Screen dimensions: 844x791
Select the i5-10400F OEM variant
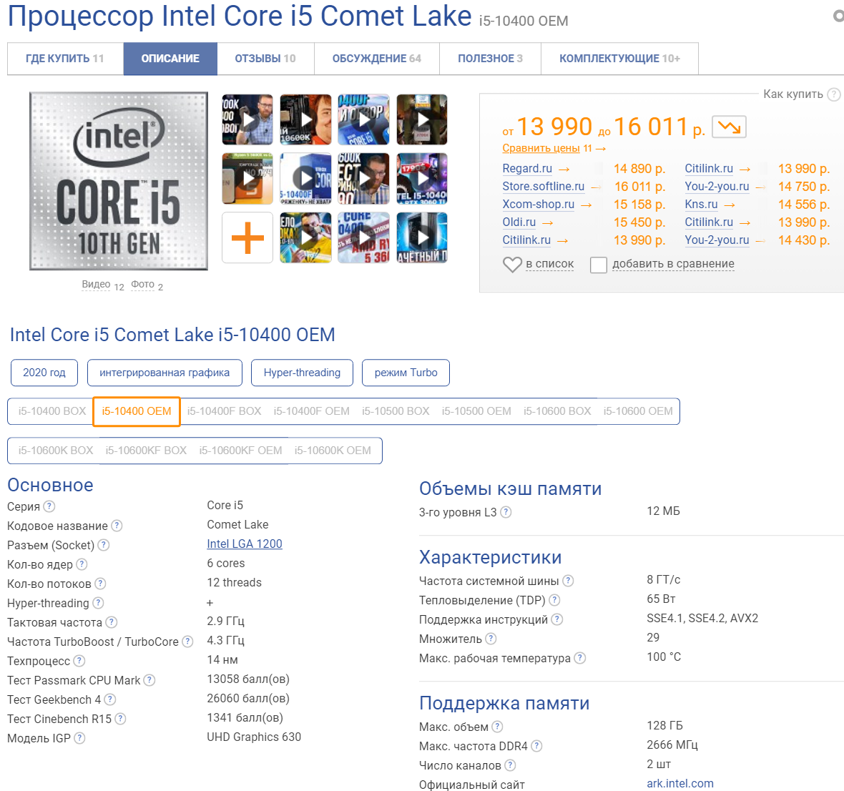pos(311,411)
